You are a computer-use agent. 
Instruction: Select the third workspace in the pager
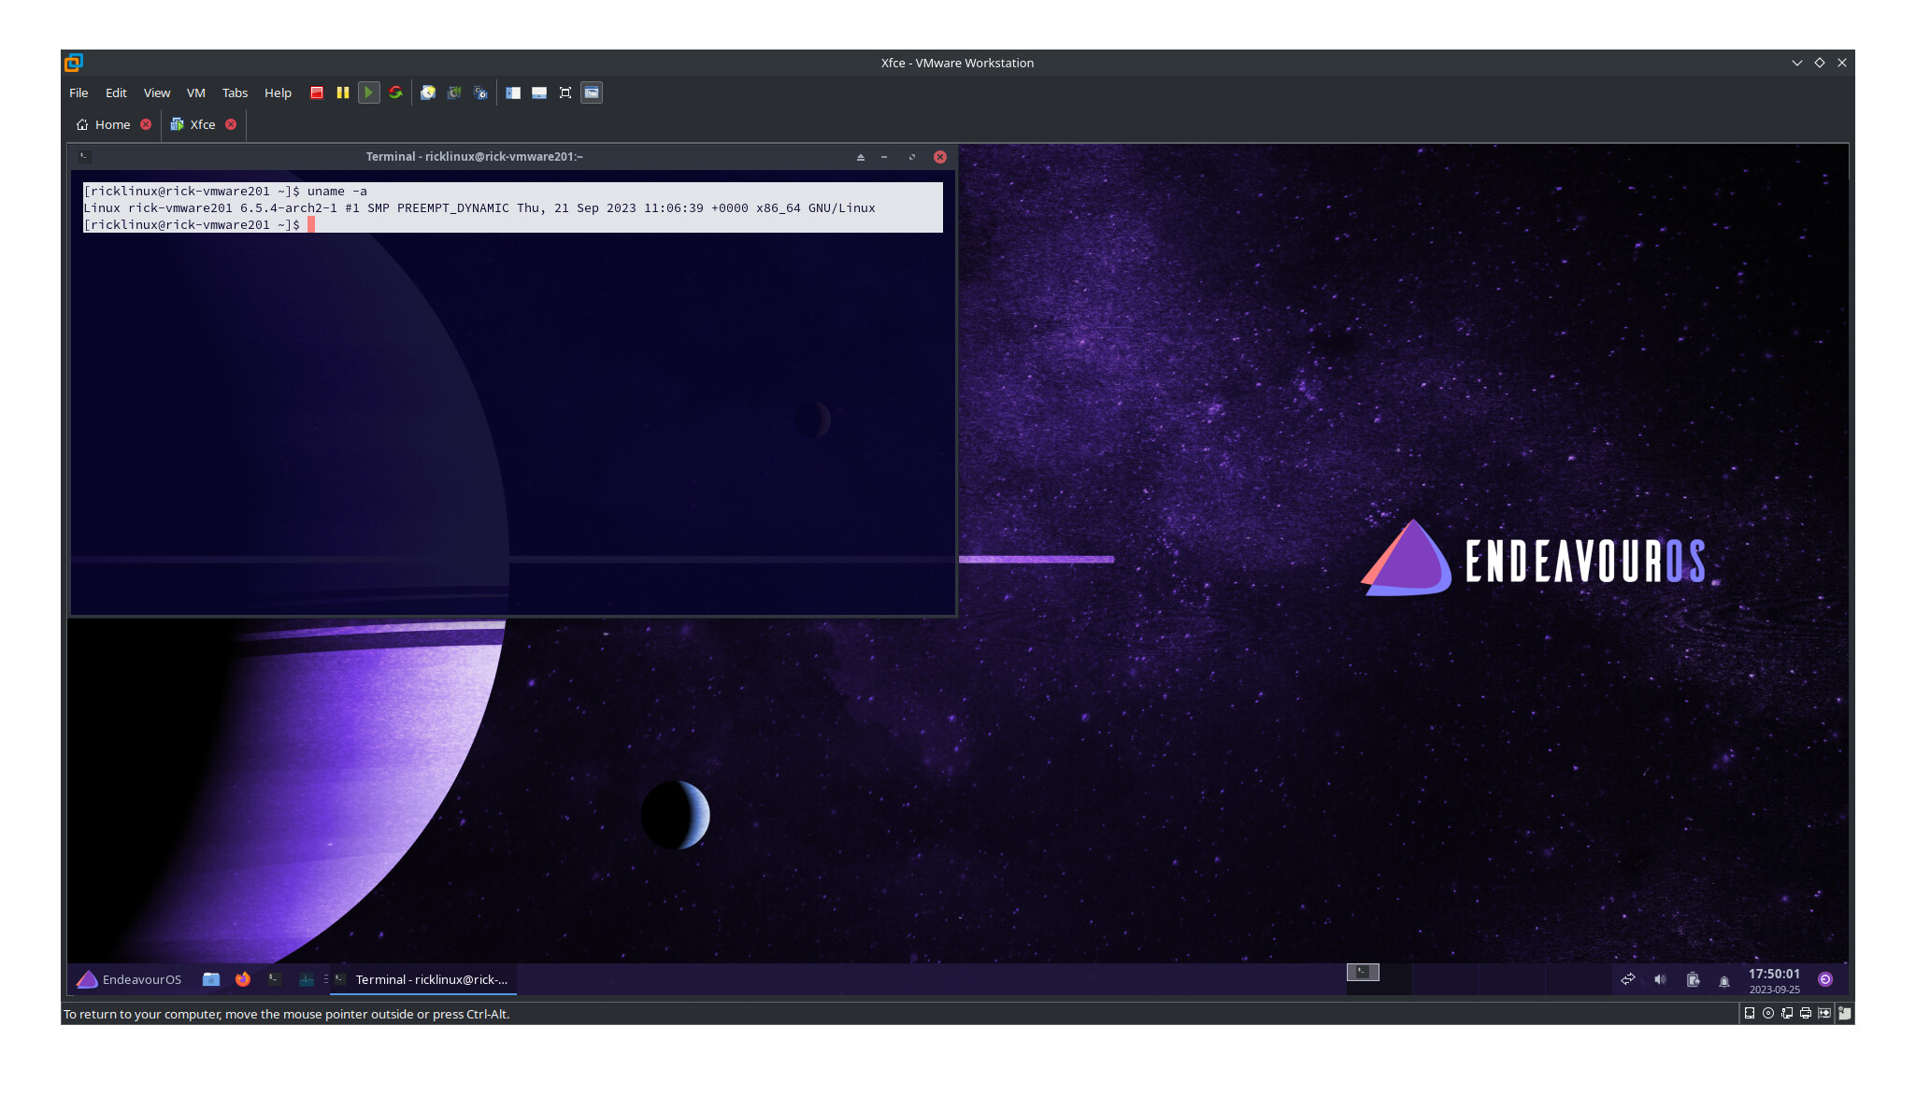(x=1511, y=979)
